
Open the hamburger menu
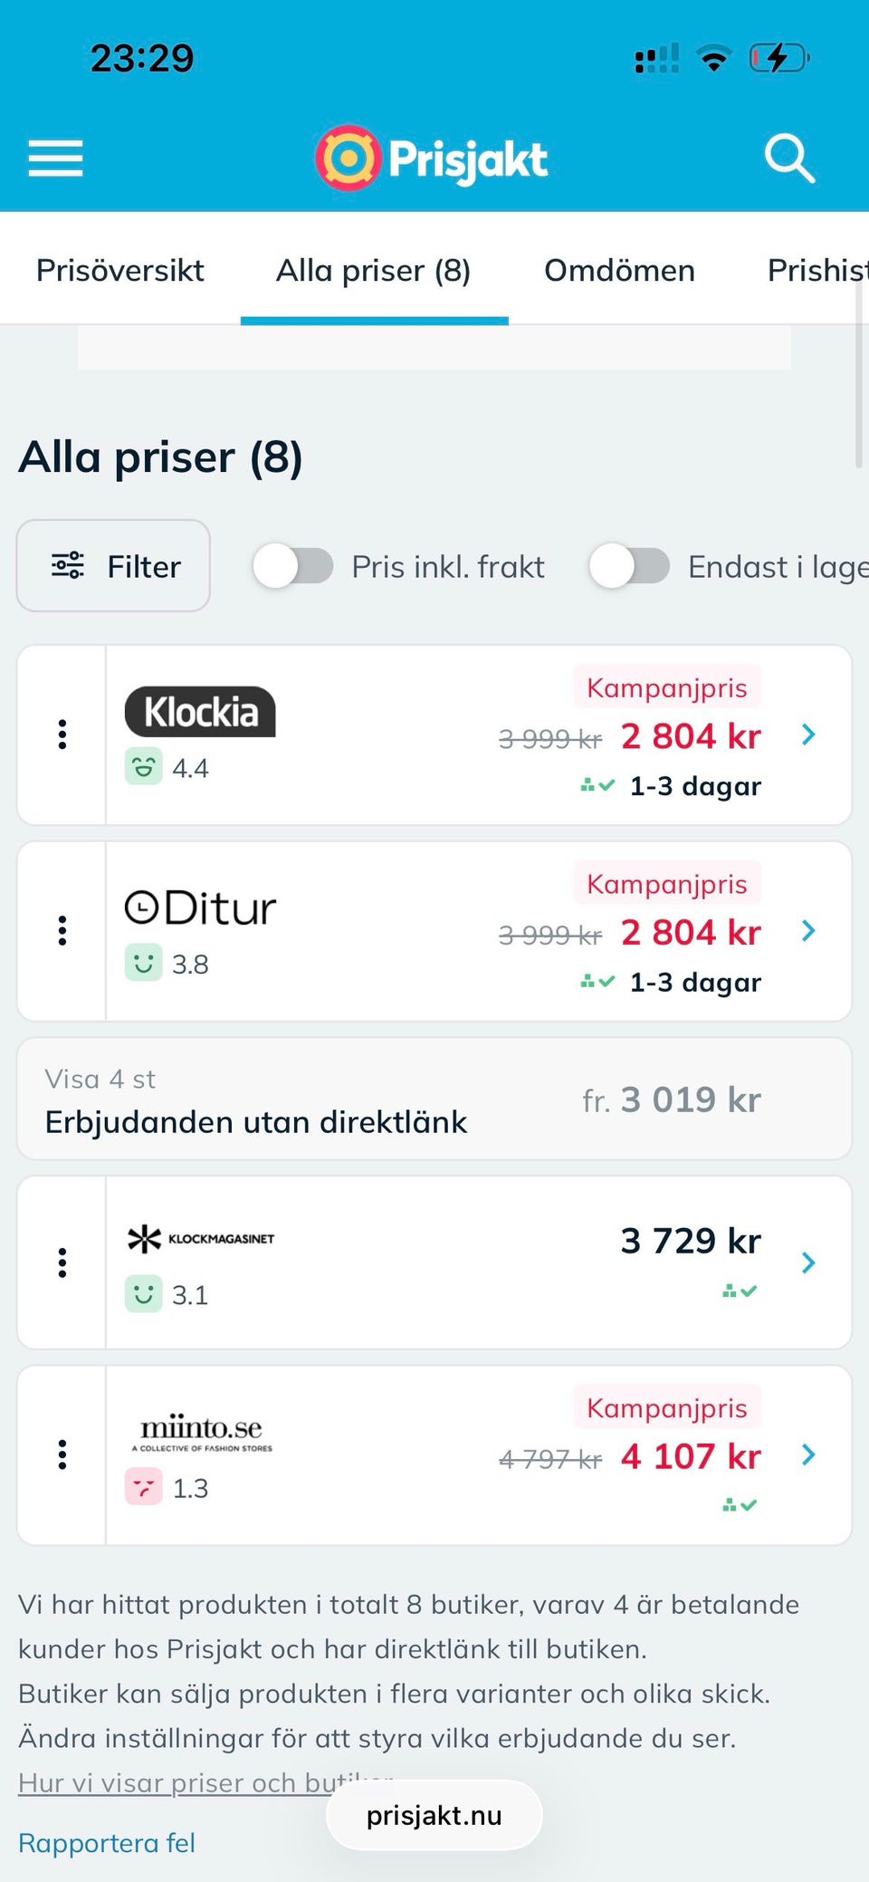click(55, 159)
